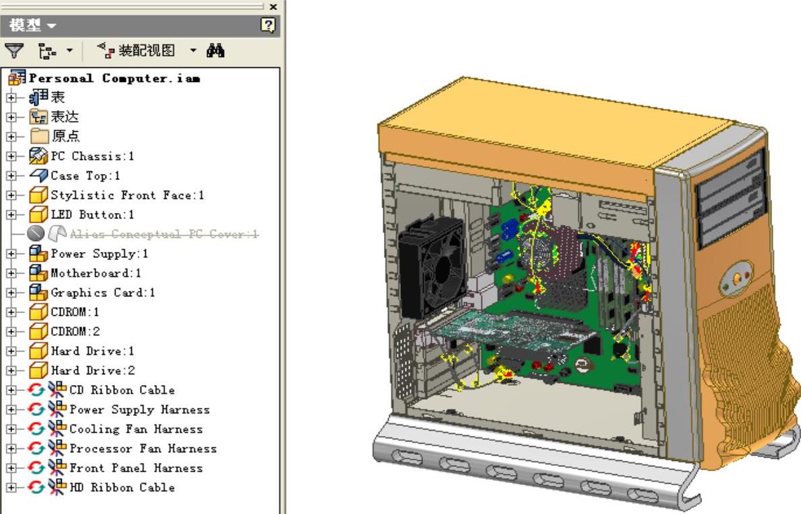This screenshot has height=514, width=801.
Task: Click the PC Chassis:1 component icon
Action: point(38,156)
